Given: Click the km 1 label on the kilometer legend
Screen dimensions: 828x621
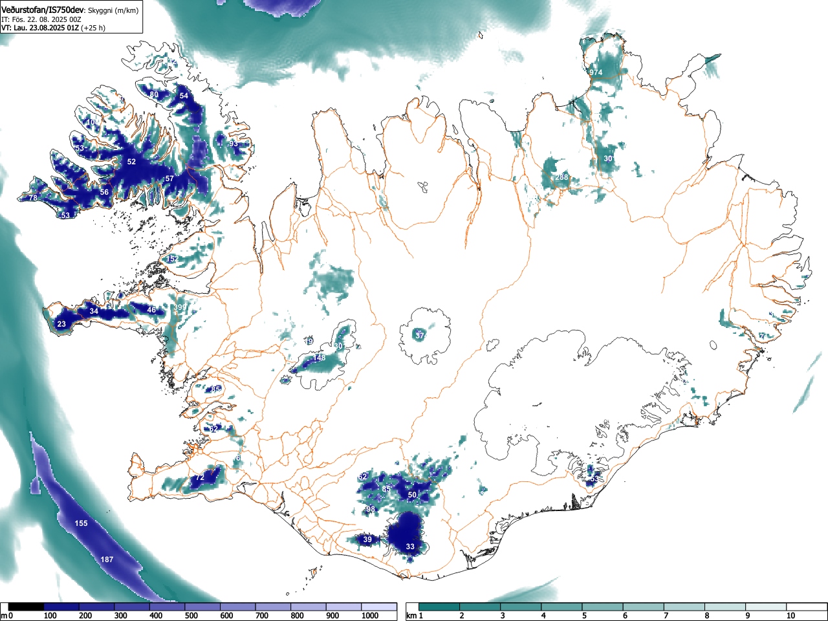Looking at the screenshot, I should click(415, 616).
